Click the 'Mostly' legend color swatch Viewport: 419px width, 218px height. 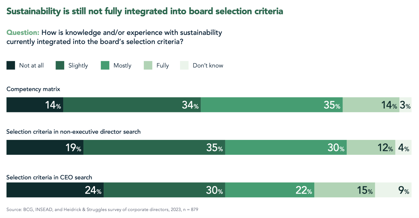(x=105, y=65)
